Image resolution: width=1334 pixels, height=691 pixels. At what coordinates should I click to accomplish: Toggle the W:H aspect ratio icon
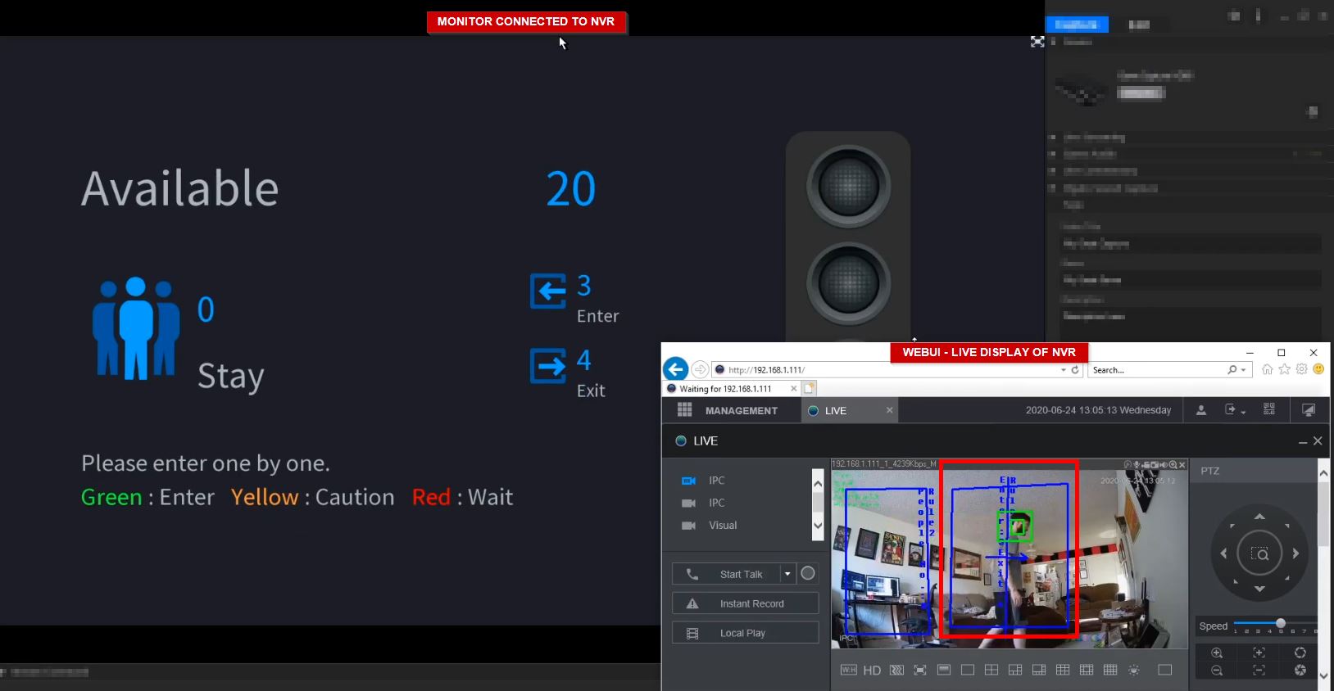click(x=849, y=670)
